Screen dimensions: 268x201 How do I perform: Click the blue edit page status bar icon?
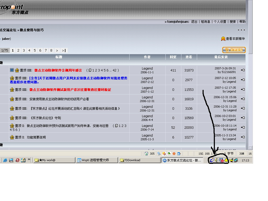click(179, 154)
